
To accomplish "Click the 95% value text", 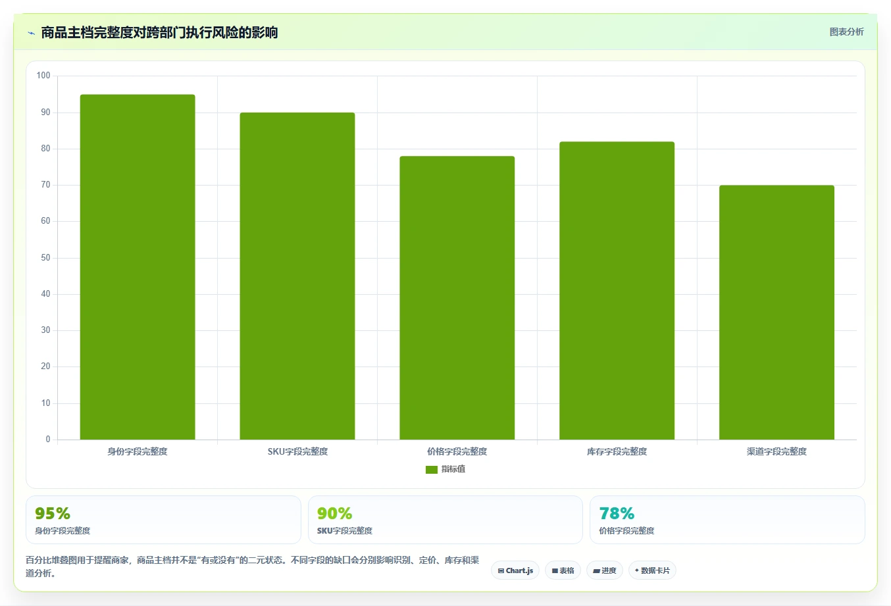I will click(53, 513).
